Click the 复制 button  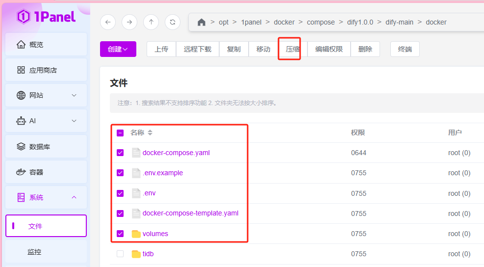coord(234,49)
